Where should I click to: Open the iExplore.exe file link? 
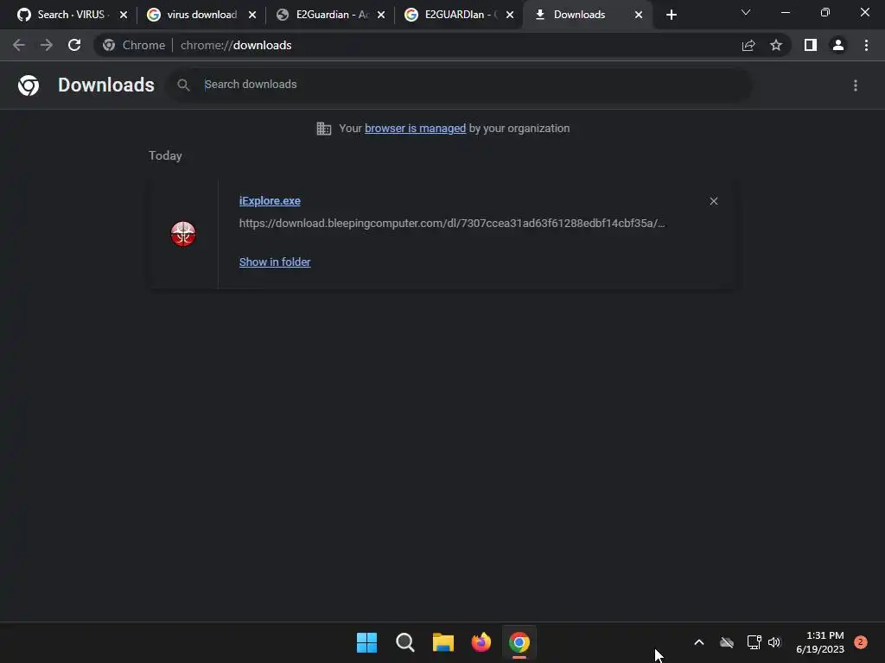tap(270, 201)
